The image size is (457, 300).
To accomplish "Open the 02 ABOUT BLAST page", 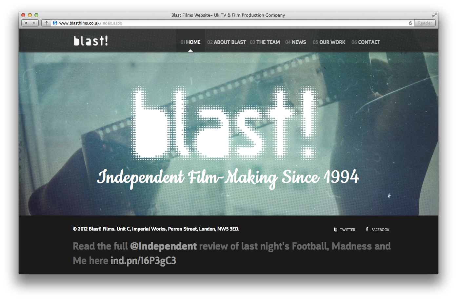I will tap(227, 42).
